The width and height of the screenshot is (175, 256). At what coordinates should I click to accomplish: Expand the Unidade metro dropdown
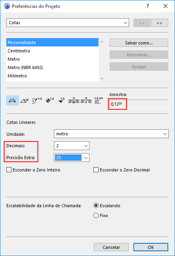click(111, 134)
